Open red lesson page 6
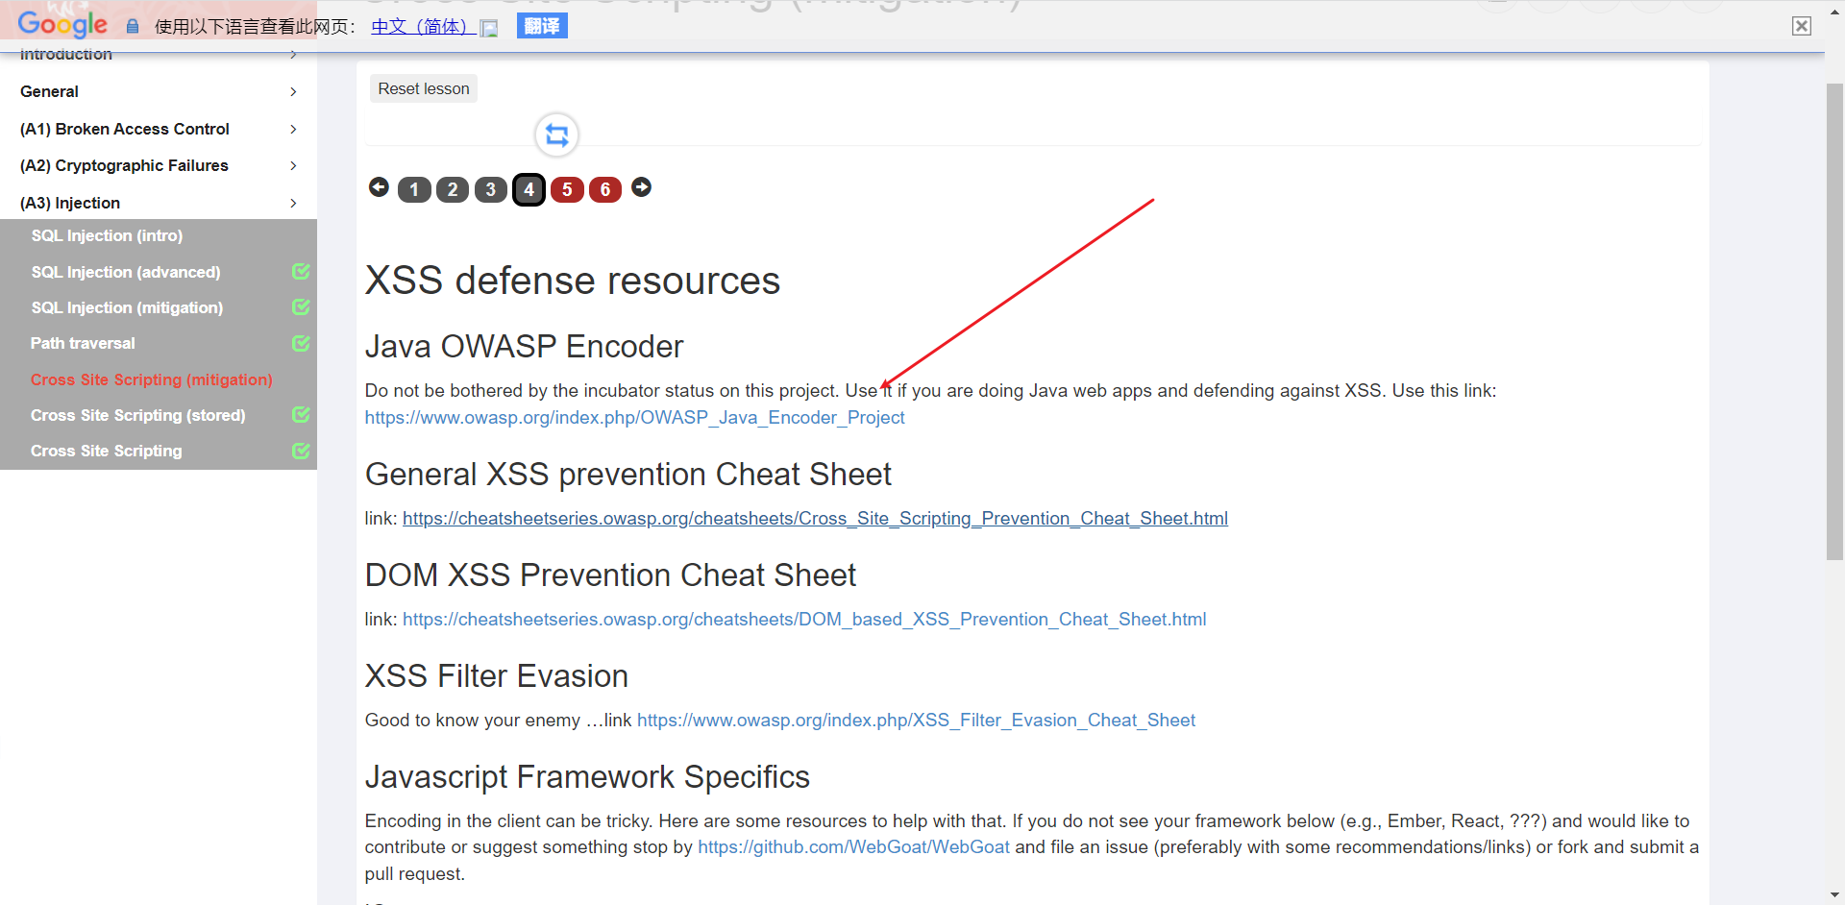The image size is (1845, 905). [605, 189]
